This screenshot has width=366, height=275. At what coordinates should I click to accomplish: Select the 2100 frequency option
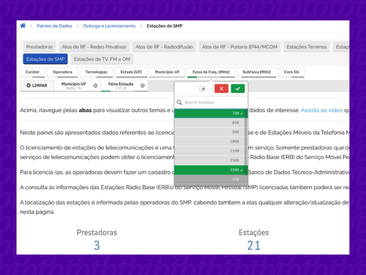click(209, 151)
